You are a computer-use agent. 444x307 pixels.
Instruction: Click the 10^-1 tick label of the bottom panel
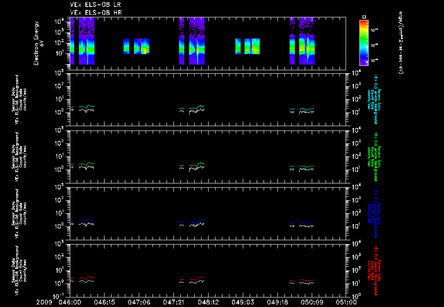click(x=59, y=296)
